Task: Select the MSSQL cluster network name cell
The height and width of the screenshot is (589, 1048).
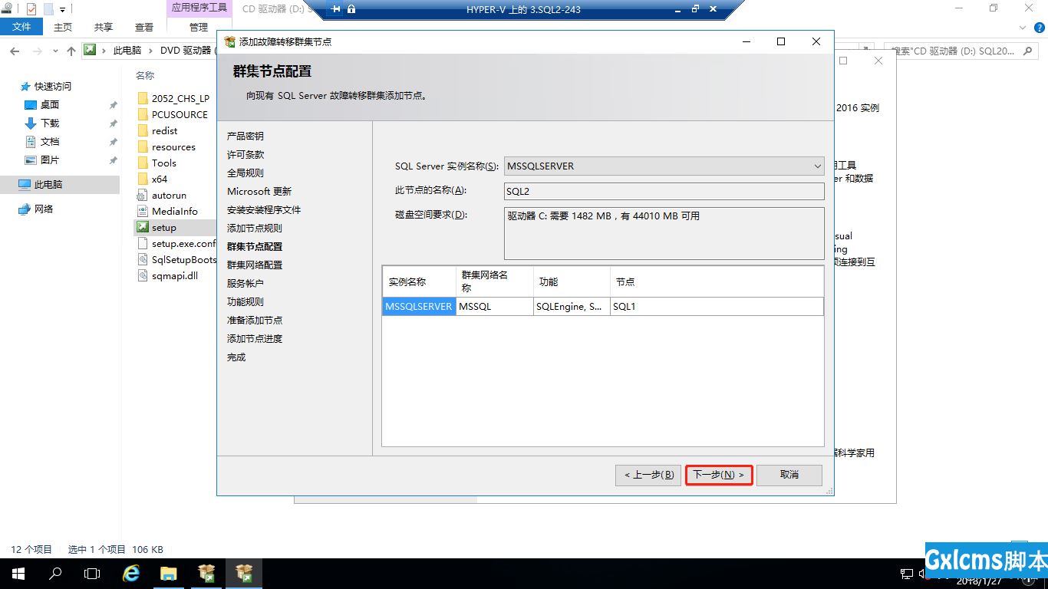Action: click(x=495, y=306)
